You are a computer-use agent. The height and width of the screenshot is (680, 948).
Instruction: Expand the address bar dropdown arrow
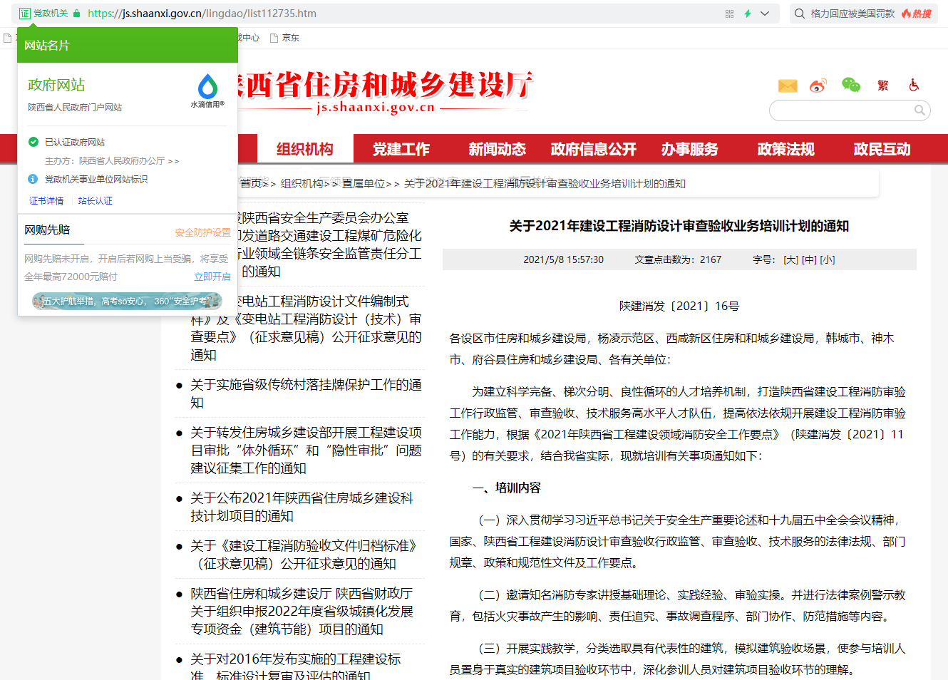coord(765,14)
